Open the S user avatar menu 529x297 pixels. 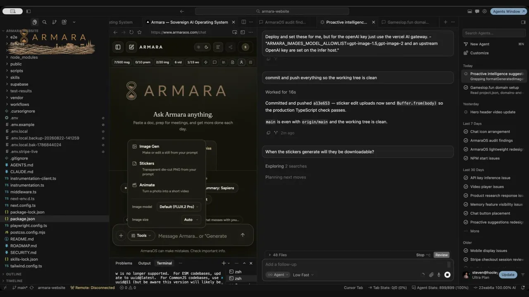[245, 47]
